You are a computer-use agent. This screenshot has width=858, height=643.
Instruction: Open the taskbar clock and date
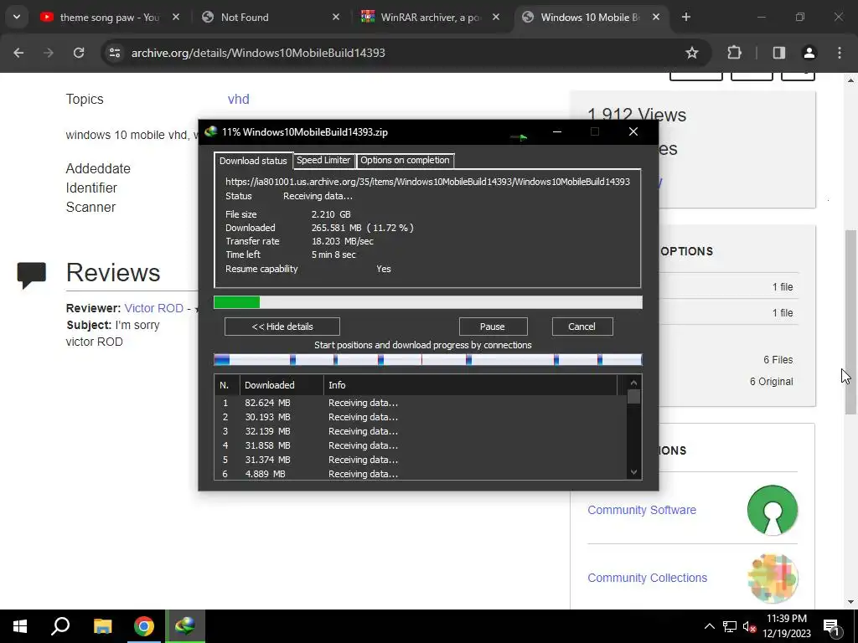point(786,626)
